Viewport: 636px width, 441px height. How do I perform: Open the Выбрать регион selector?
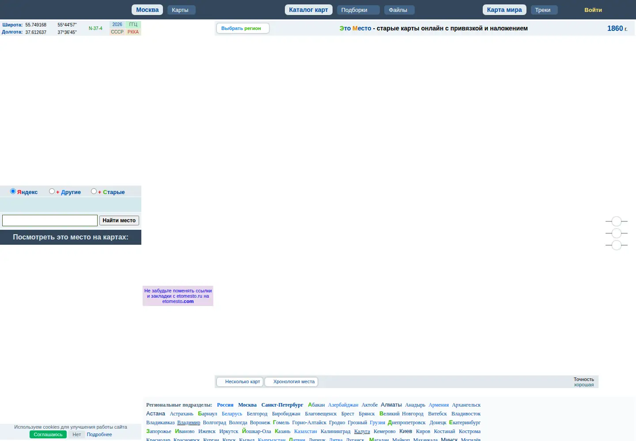click(x=242, y=28)
